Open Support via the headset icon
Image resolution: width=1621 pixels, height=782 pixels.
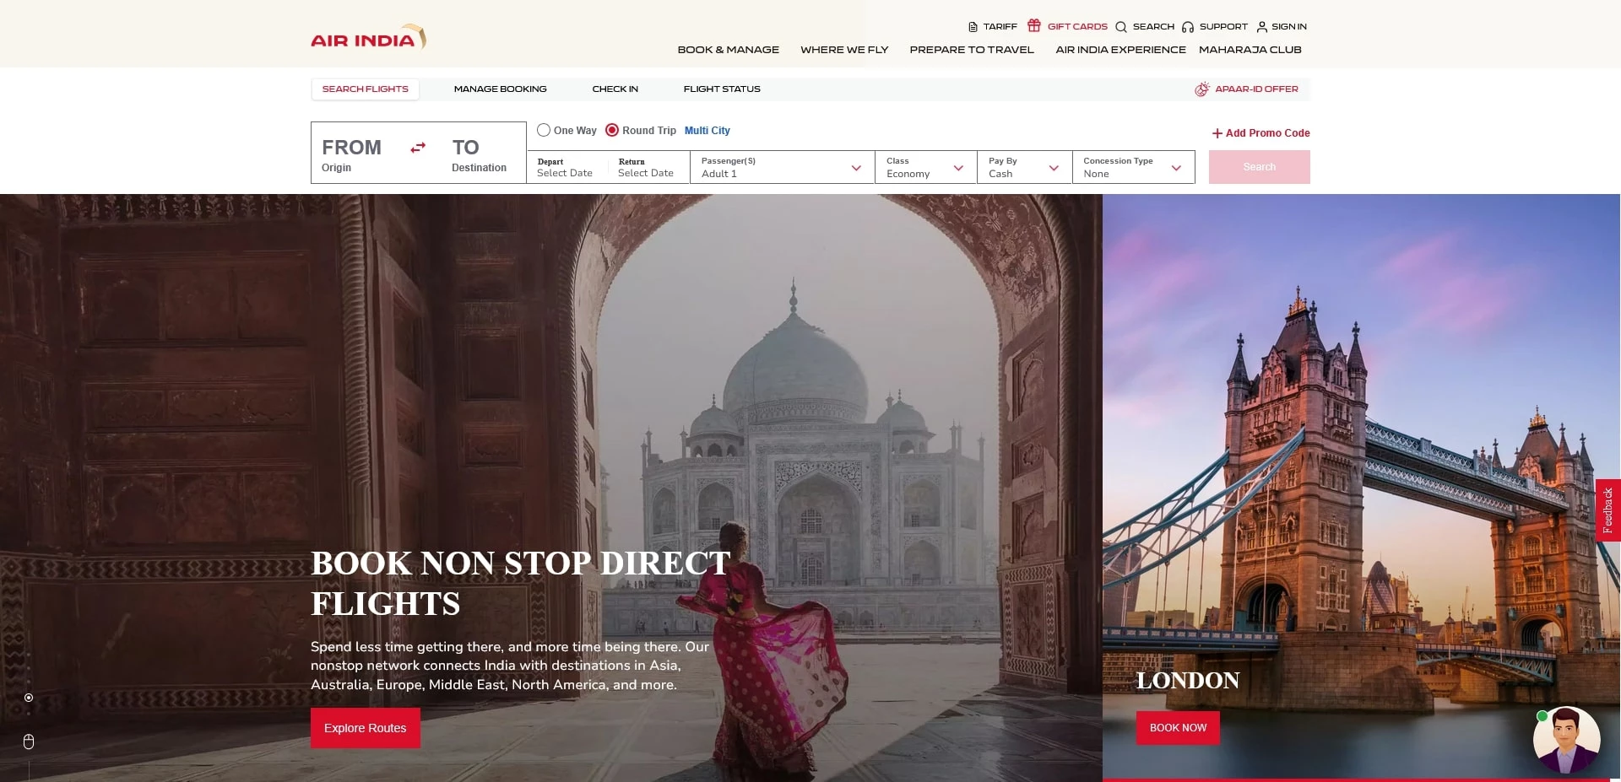click(1187, 26)
